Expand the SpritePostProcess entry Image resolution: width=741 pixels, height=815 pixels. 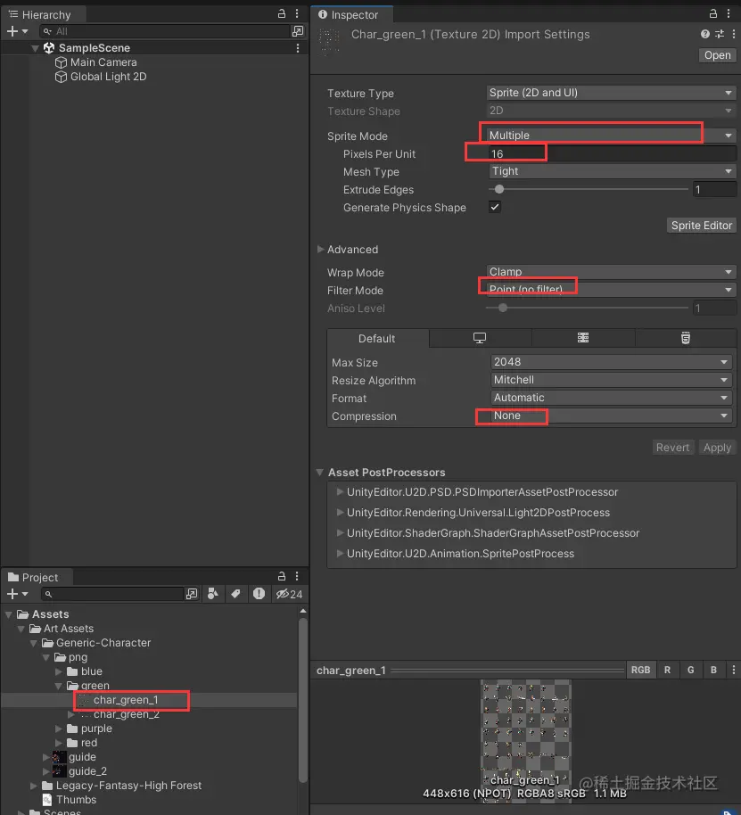pyautogui.click(x=340, y=554)
